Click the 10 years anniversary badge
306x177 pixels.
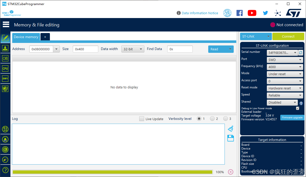(x=227, y=13)
